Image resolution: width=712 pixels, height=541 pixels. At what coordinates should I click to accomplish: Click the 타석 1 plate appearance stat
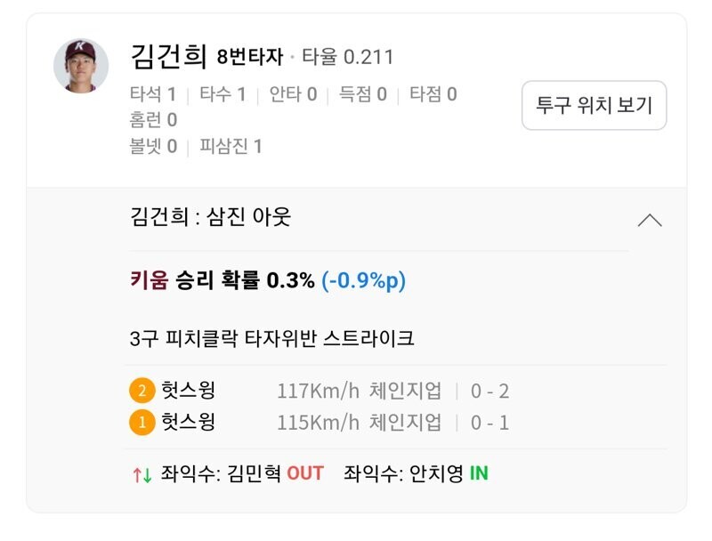tap(152, 94)
